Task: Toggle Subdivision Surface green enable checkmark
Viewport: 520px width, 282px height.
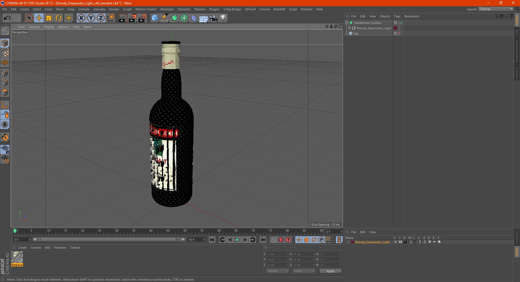Action: click(x=402, y=23)
